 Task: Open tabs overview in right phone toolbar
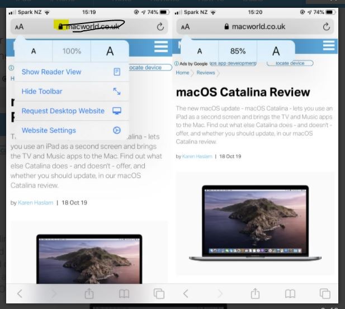click(325, 293)
